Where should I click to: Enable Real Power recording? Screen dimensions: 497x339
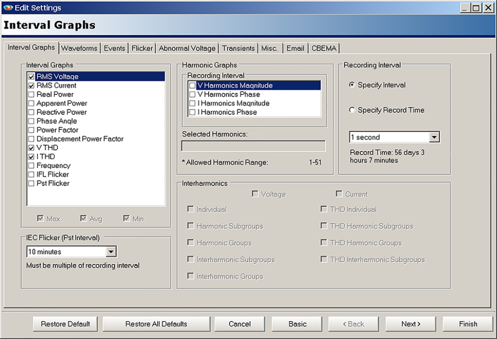pos(31,94)
